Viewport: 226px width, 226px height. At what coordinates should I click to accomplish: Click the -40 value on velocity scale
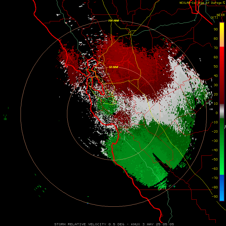point(215,150)
